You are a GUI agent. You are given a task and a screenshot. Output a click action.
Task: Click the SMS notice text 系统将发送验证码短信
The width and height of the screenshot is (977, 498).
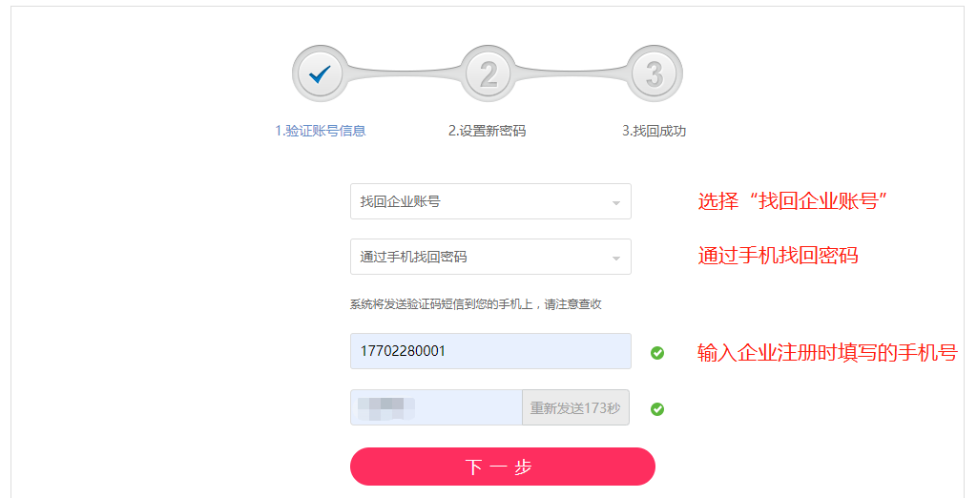[475, 304]
